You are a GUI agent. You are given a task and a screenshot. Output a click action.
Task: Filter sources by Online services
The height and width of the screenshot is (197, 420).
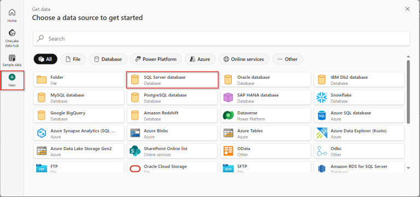pyautogui.click(x=244, y=59)
